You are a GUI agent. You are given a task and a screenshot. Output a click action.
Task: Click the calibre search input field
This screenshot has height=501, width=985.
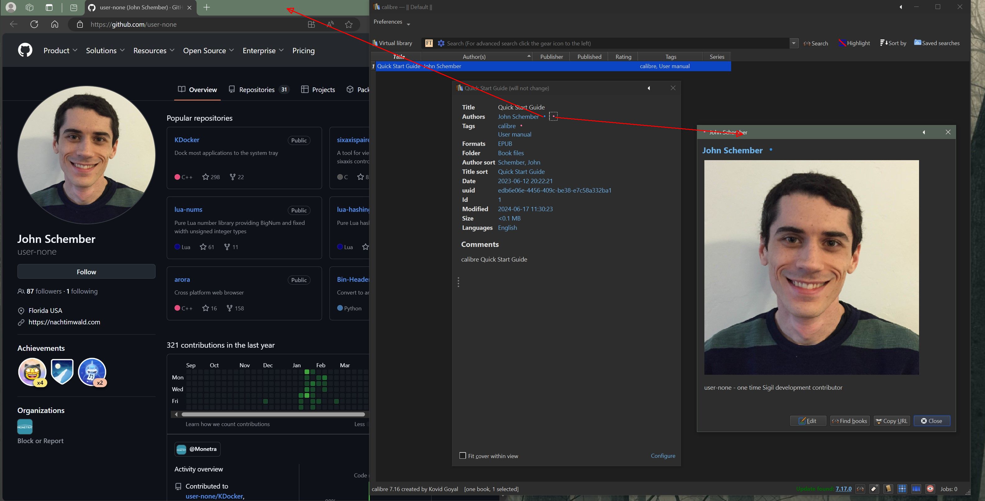pyautogui.click(x=612, y=43)
